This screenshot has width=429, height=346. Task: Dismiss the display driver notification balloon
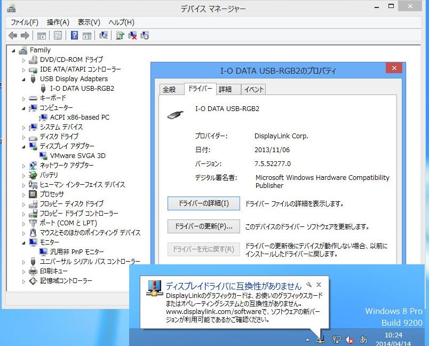(x=319, y=285)
